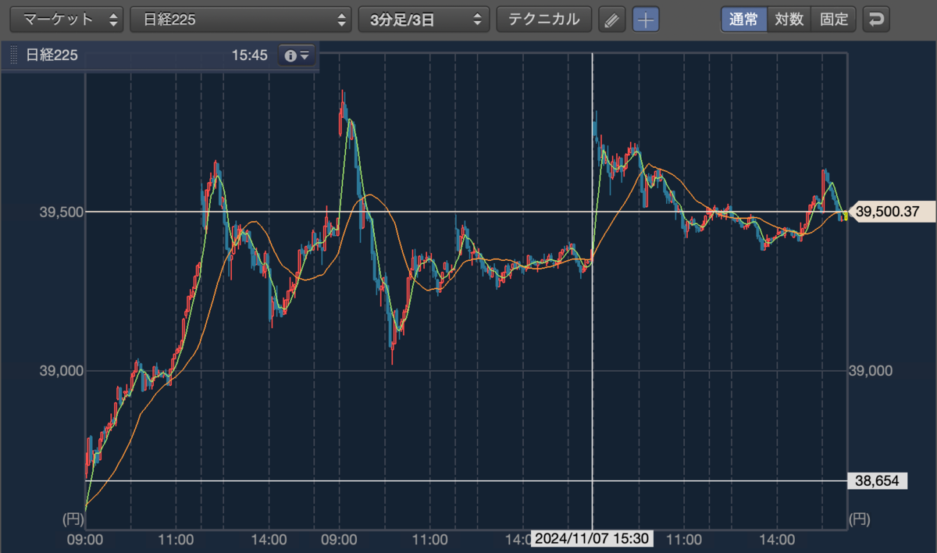Open the 3分足/3日 timeframe dropdown

(424, 20)
